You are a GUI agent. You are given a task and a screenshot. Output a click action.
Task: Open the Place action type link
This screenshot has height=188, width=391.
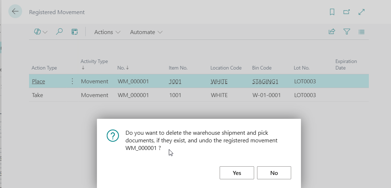coord(38,82)
